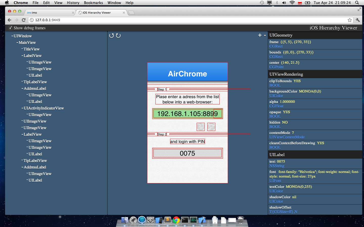Click the UIColor link under backgroundColor
The image size is (364, 227).
click(x=276, y=96)
